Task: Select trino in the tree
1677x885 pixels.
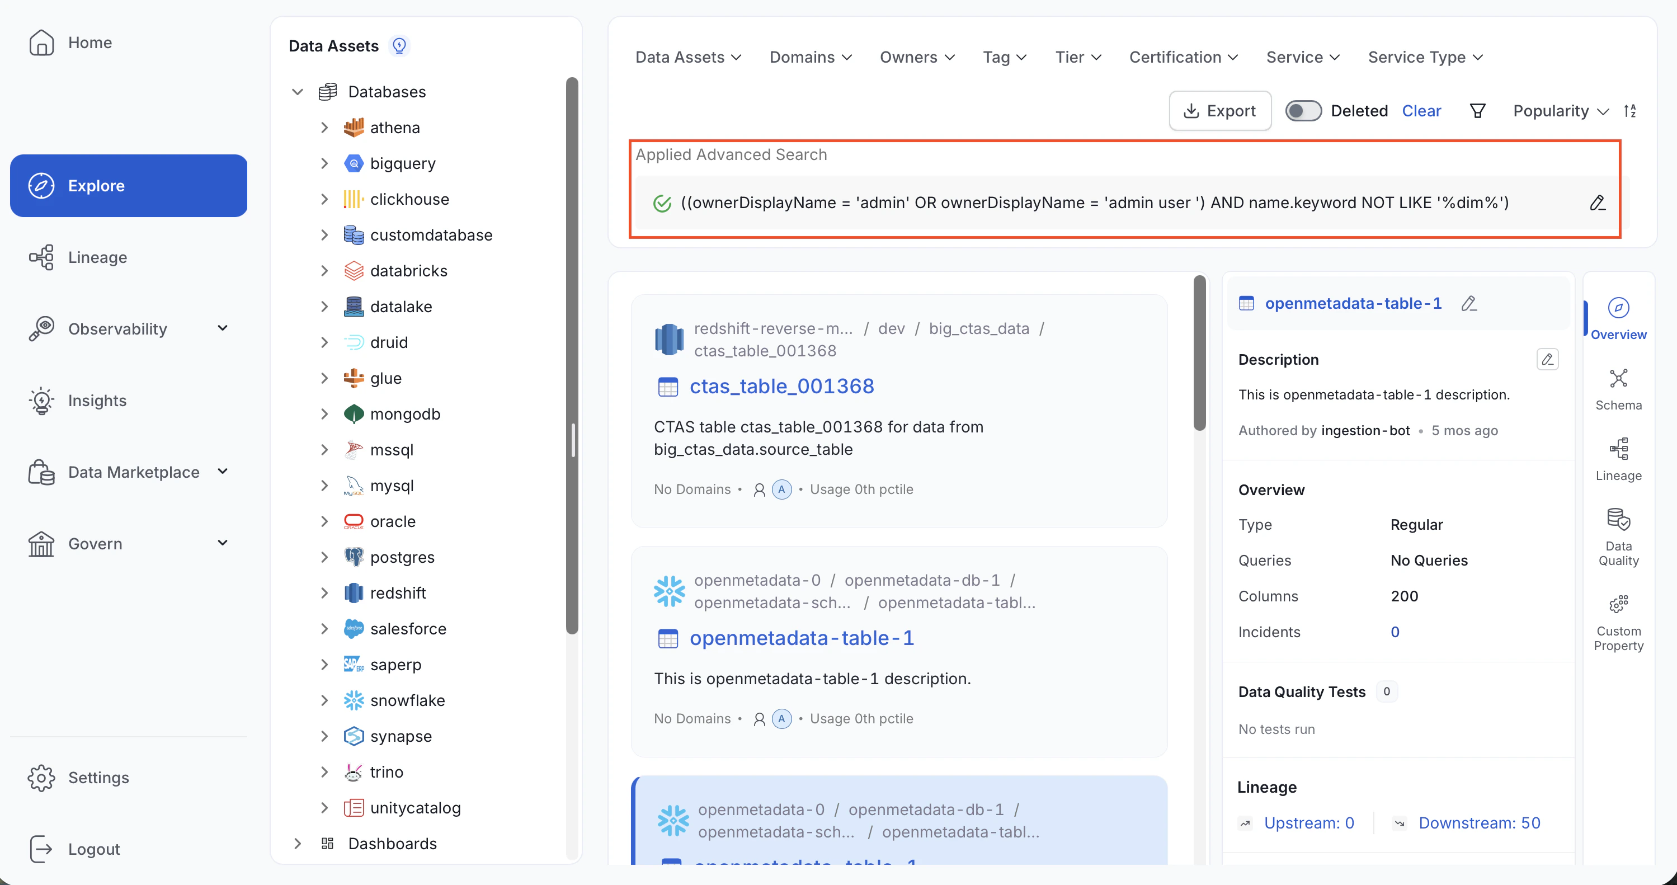Action: coord(386,773)
